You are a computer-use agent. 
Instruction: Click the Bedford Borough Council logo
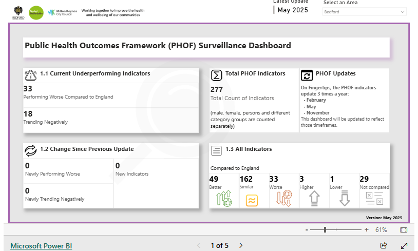point(18,13)
